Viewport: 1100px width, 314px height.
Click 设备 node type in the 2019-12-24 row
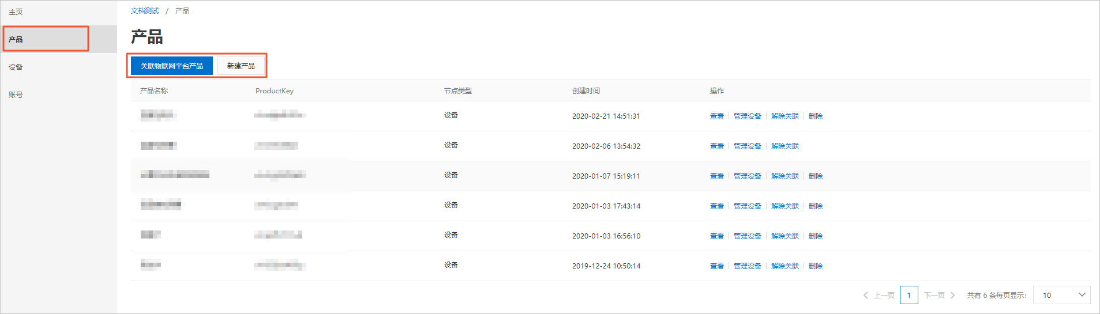pyautogui.click(x=451, y=265)
